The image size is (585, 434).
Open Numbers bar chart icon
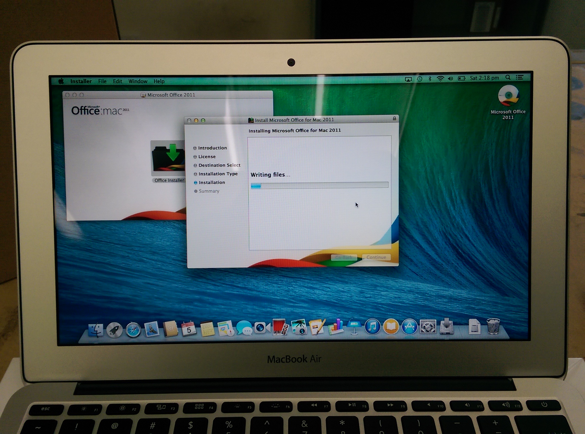pyautogui.click(x=336, y=326)
